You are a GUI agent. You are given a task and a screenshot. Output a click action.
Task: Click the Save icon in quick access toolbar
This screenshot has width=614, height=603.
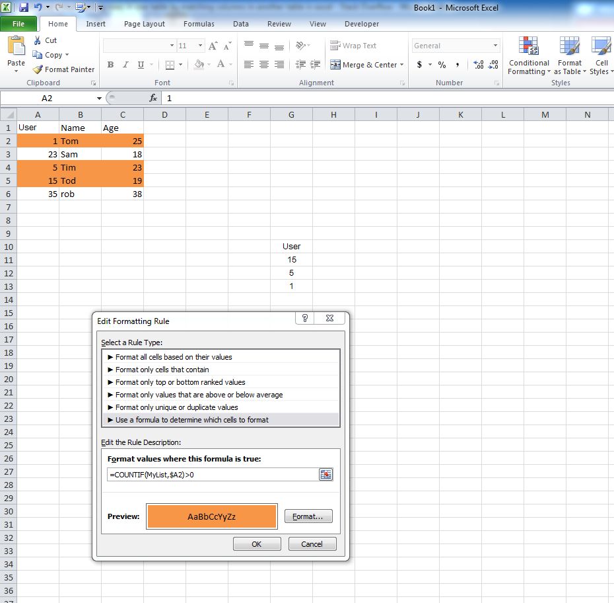(24, 7)
